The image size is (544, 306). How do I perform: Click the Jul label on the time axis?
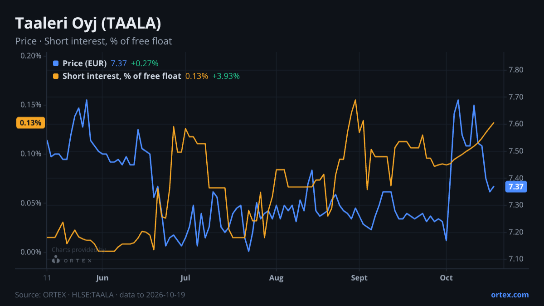[185, 278]
